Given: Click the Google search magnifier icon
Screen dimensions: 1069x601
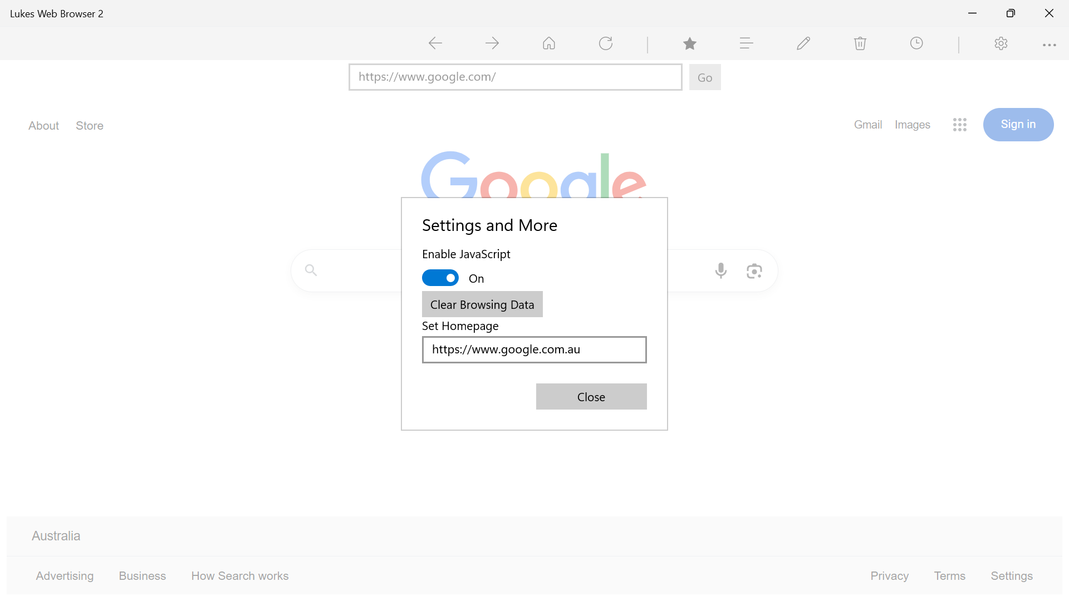Looking at the screenshot, I should click(x=311, y=270).
